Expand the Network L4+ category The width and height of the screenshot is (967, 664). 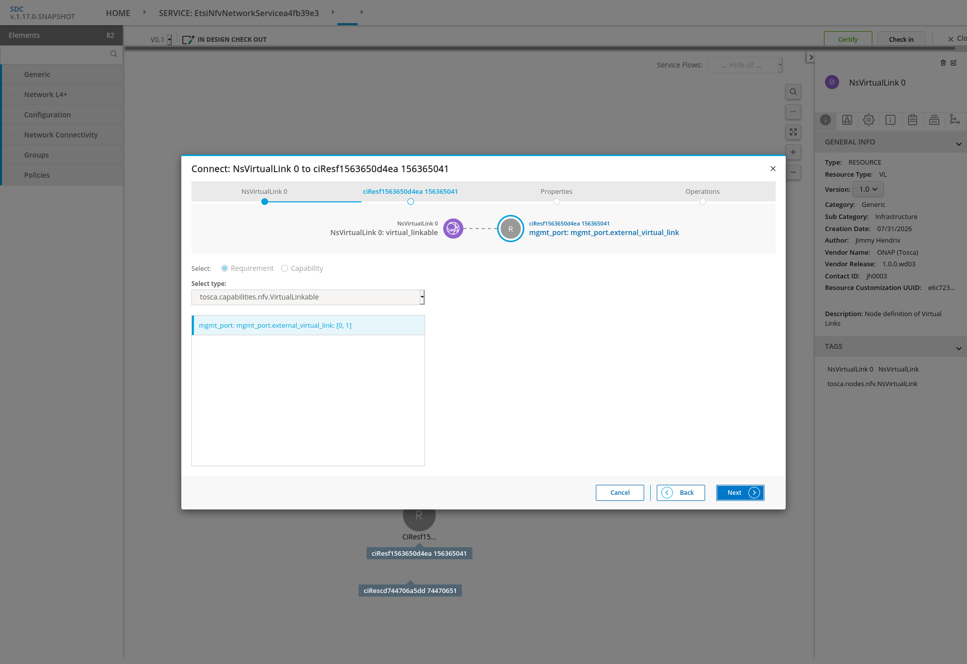tap(62, 95)
